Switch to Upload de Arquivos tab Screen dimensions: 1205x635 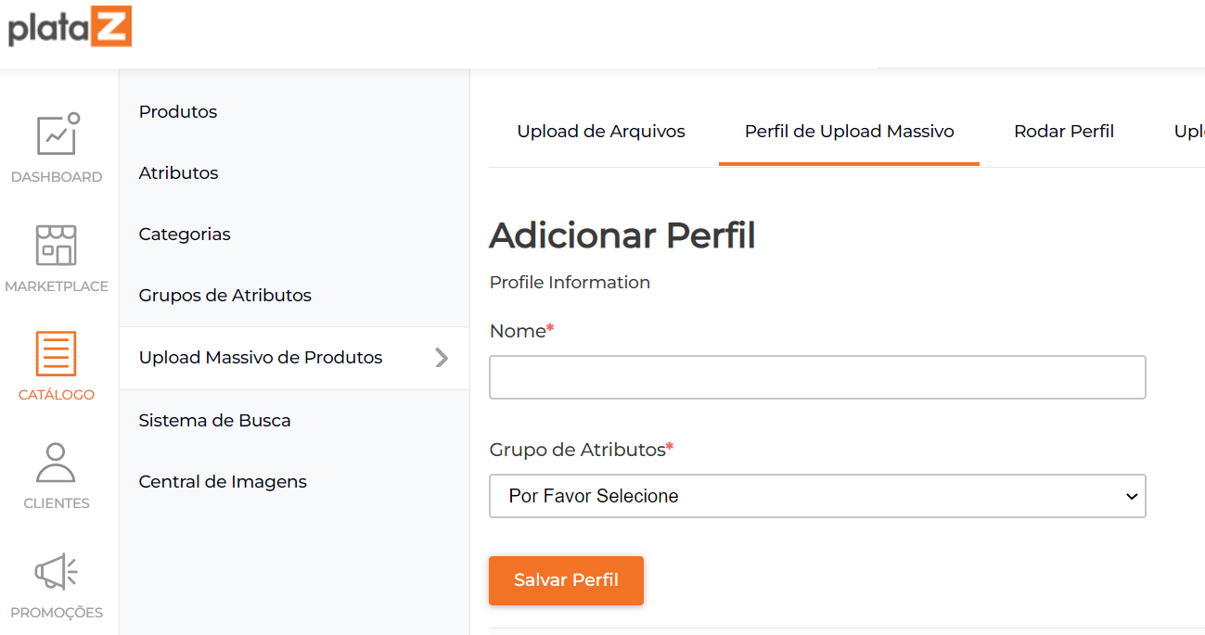(601, 132)
